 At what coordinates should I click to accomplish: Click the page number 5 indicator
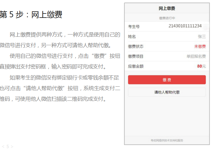tap(8, 147)
